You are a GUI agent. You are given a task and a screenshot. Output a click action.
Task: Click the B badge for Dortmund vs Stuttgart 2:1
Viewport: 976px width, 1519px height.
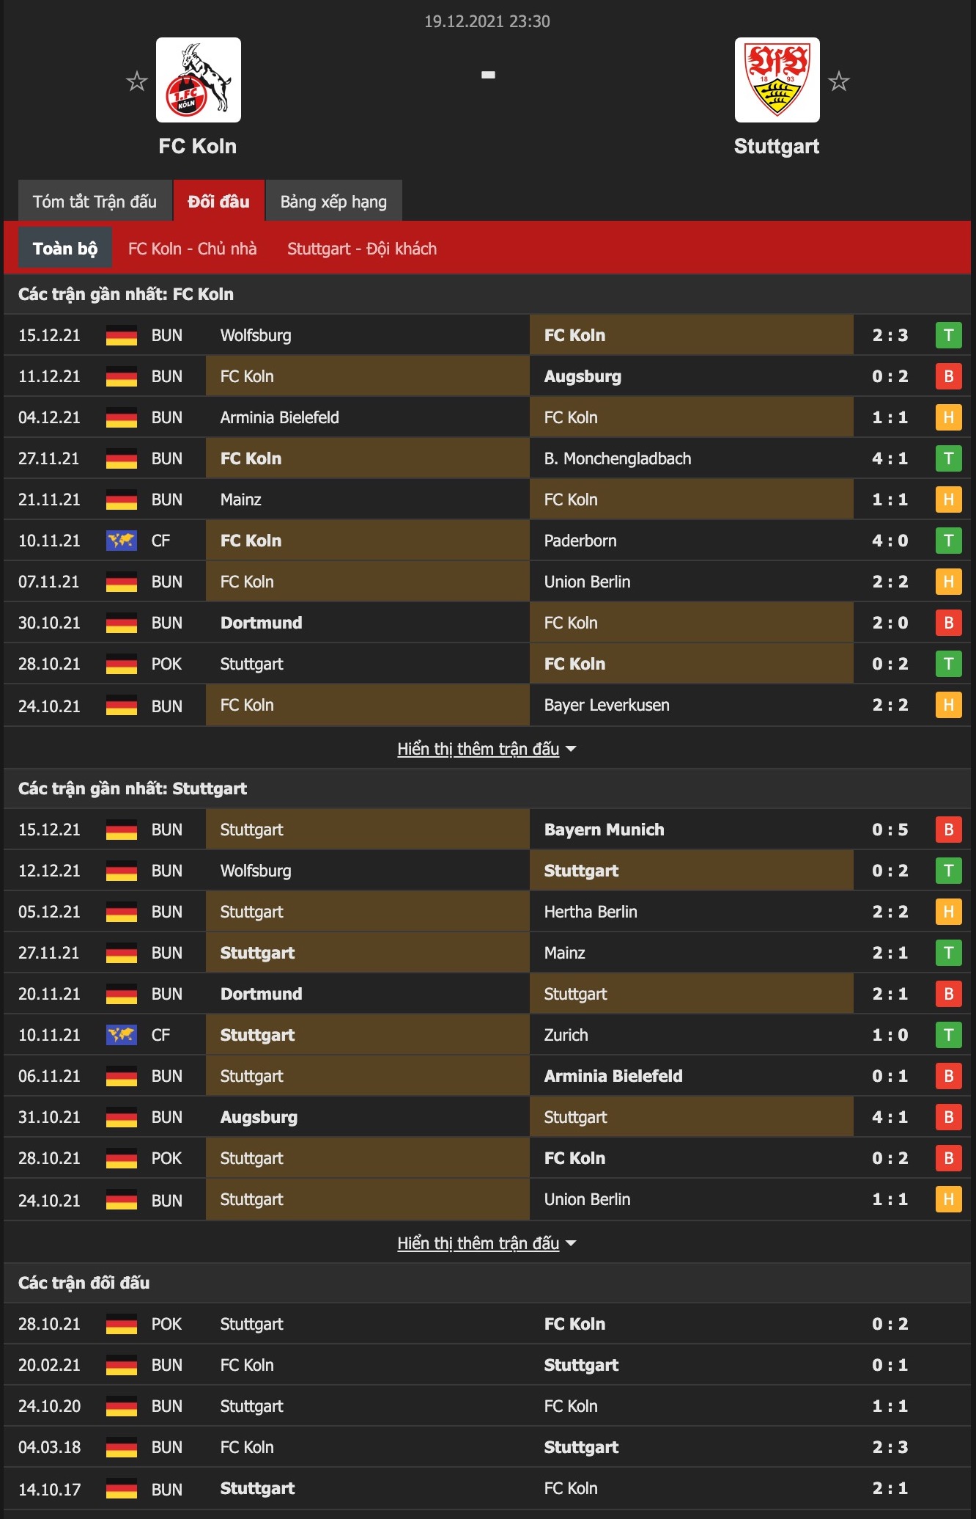click(949, 994)
